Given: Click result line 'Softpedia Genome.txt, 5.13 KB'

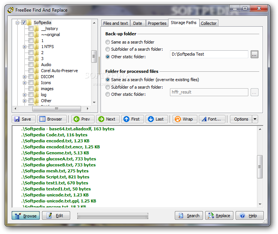Looking at the screenshot, I should [55, 153].
